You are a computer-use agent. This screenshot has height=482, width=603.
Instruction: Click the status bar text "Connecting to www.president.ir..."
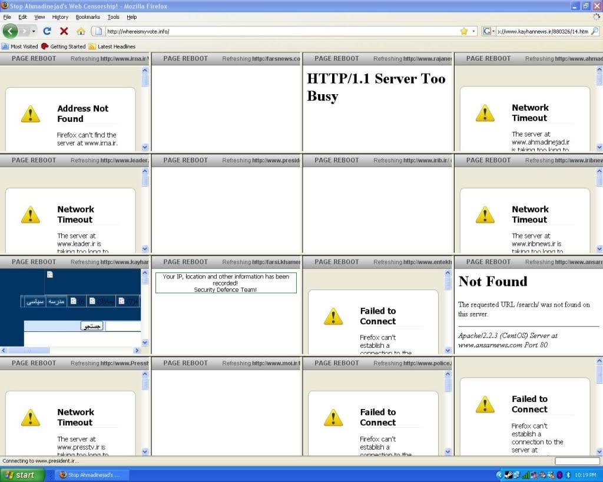pyautogui.click(x=41, y=460)
